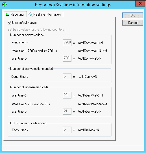Image resolution: width=146 pixels, height=153 pixels.
Task: Click the totNAbanWait<=N counter label
Action: click(90, 95)
